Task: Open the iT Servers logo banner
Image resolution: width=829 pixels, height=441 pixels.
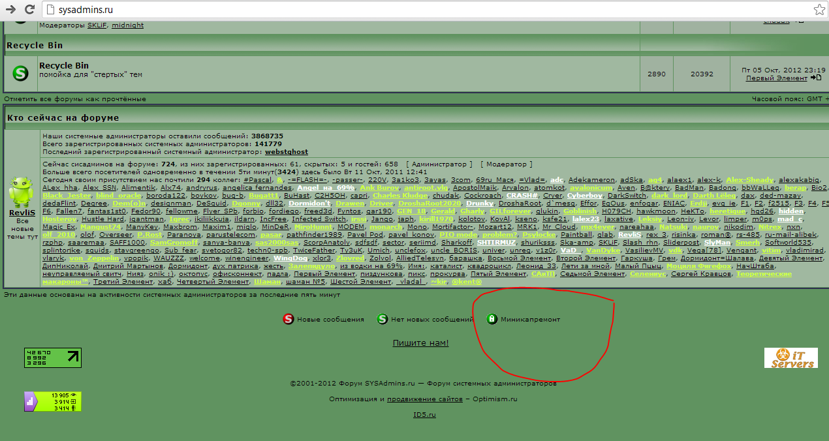Action: click(792, 357)
